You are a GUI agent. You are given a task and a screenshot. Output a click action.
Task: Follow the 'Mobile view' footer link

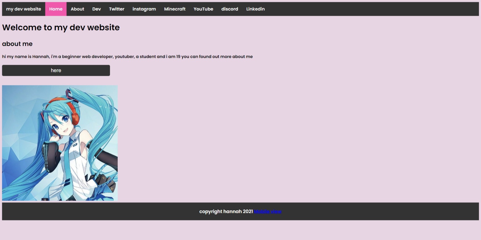click(268, 212)
